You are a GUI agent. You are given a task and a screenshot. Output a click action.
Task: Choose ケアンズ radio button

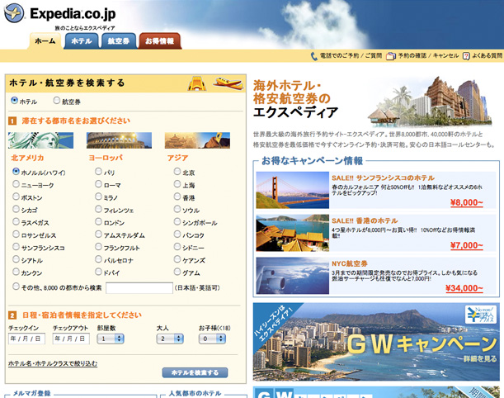[177, 259]
